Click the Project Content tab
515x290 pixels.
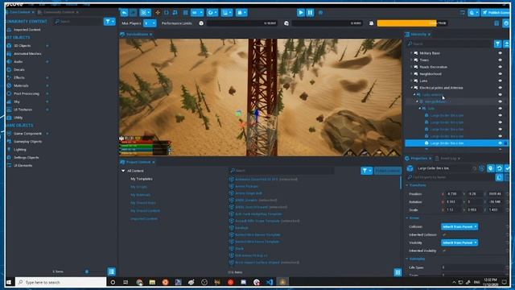pos(138,162)
